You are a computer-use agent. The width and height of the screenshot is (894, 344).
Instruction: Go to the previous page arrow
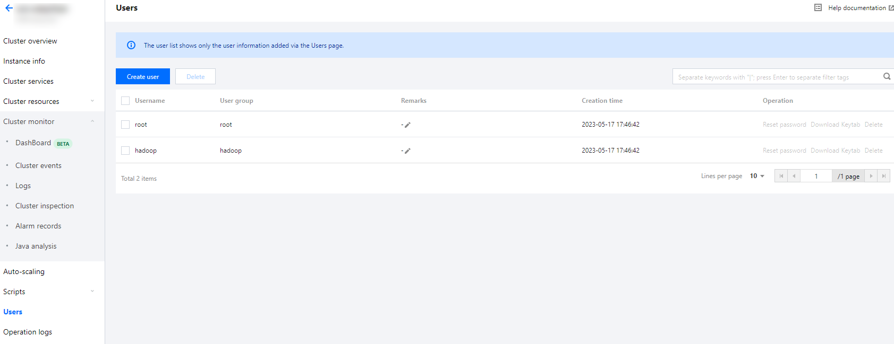point(794,176)
